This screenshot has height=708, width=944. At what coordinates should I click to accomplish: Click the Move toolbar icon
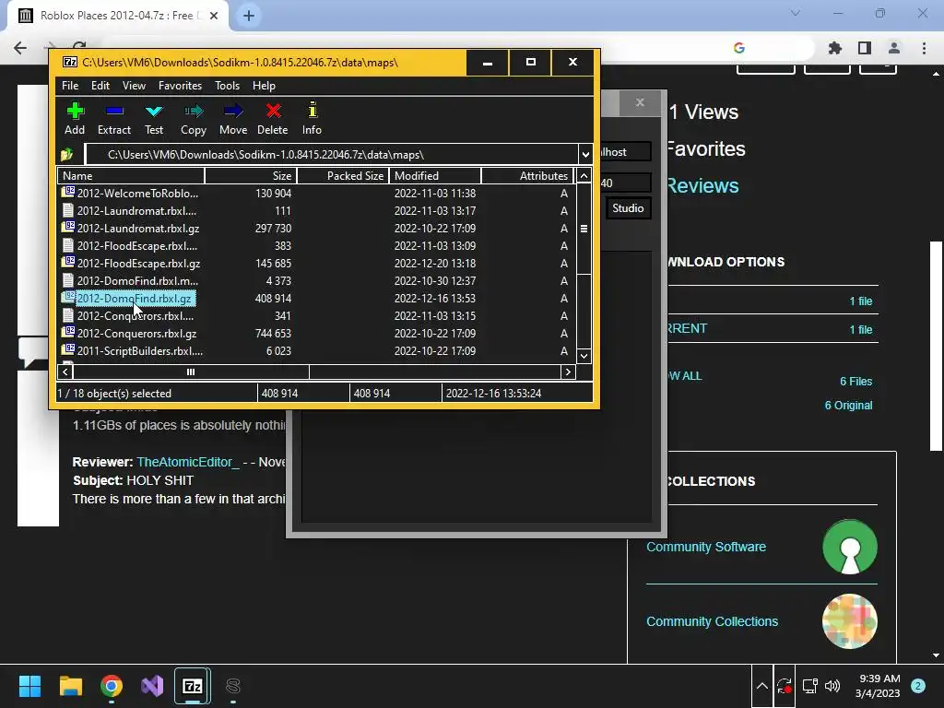click(233, 119)
